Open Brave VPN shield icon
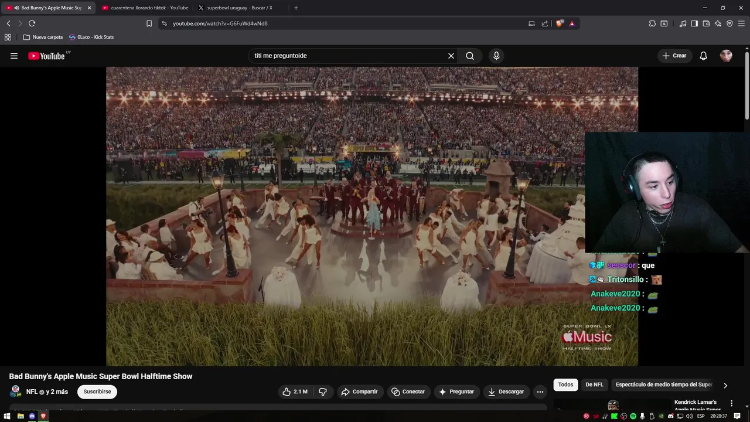This screenshot has width=750, height=422. click(729, 23)
